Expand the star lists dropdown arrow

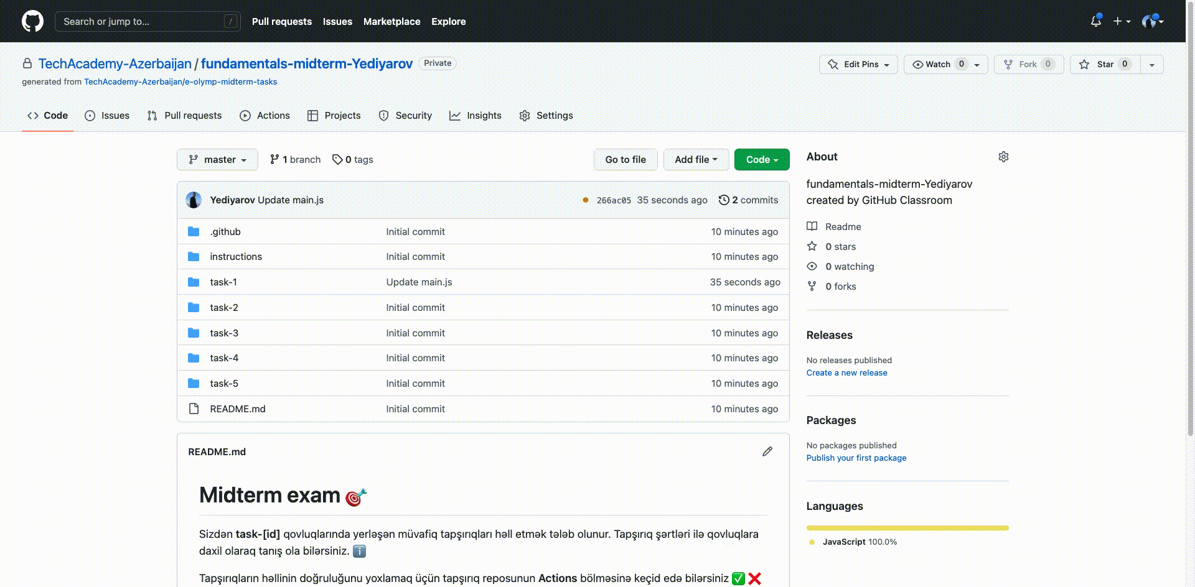click(1152, 64)
